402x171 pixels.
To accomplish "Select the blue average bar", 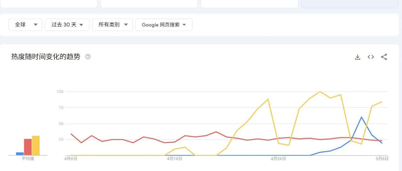I will 20,154.
